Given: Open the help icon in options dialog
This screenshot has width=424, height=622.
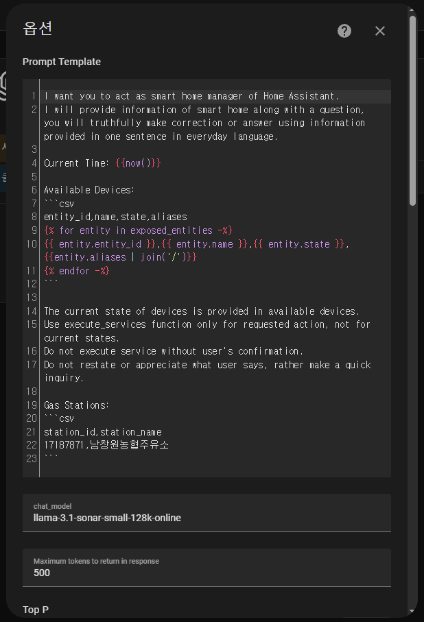Looking at the screenshot, I should click(x=344, y=31).
